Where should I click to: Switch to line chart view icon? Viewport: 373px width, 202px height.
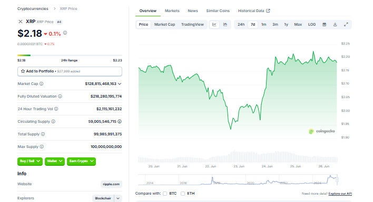click(214, 24)
